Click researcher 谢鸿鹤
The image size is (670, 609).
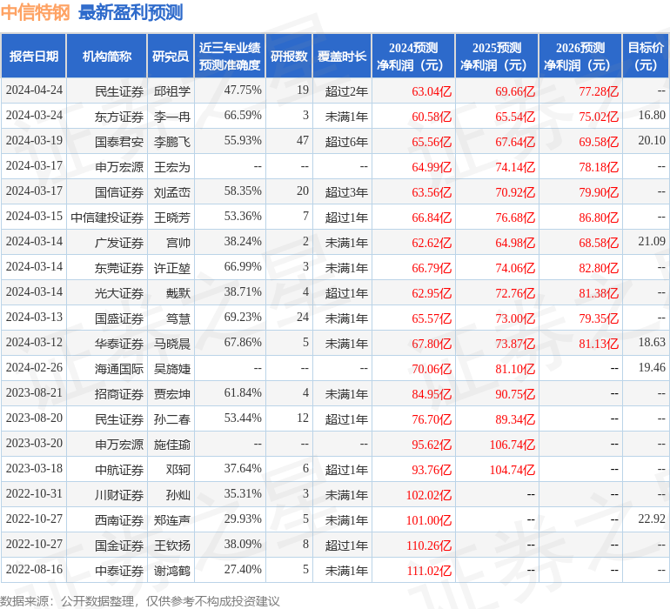172,570
